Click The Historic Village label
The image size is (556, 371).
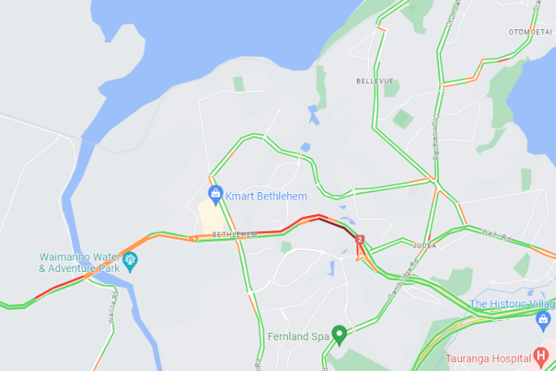coord(512,304)
